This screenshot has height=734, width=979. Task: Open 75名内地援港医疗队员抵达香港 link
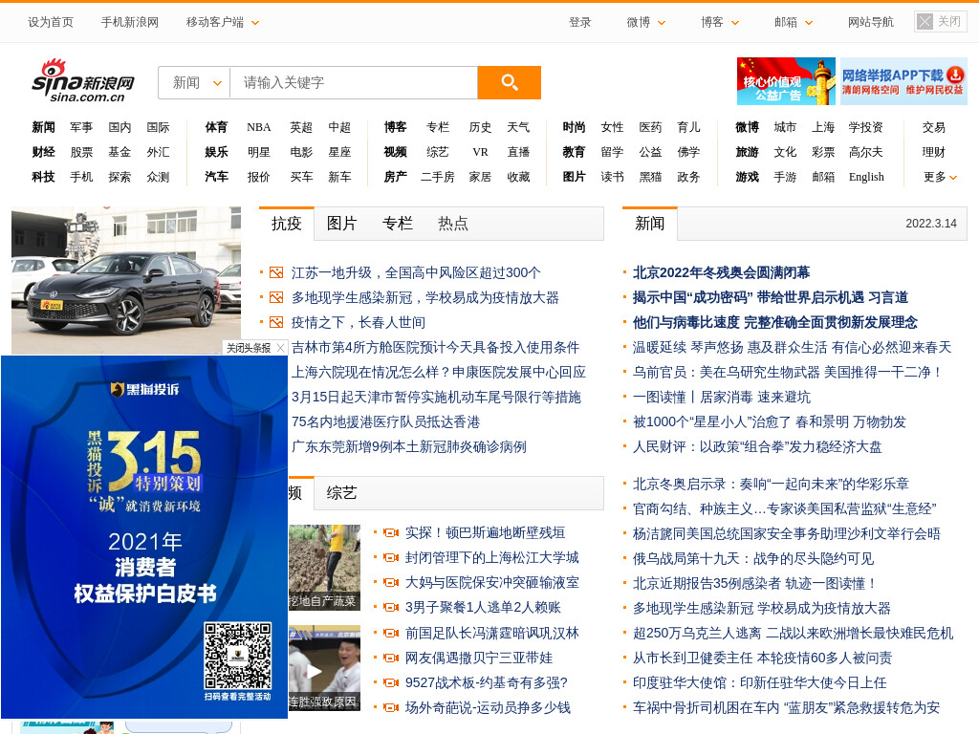pyautogui.click(x=385, y=422)
